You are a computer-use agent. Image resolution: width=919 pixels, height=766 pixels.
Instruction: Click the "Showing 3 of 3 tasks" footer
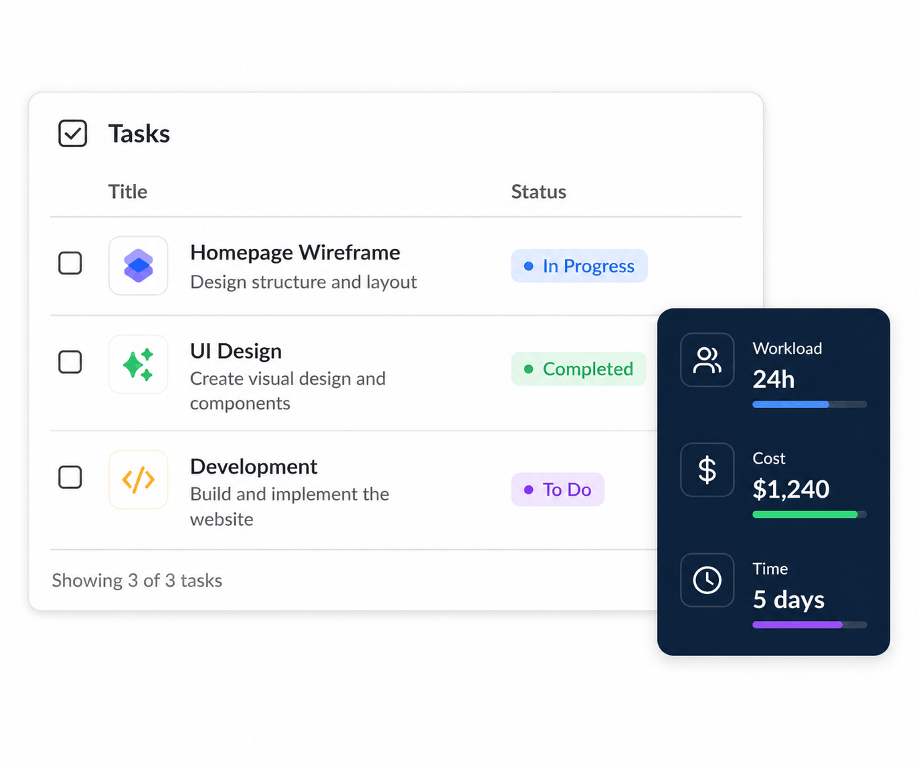click(137, 581)
